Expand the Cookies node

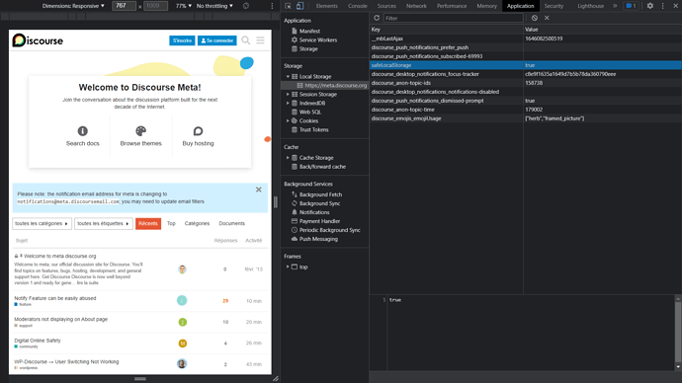point(288,120)
